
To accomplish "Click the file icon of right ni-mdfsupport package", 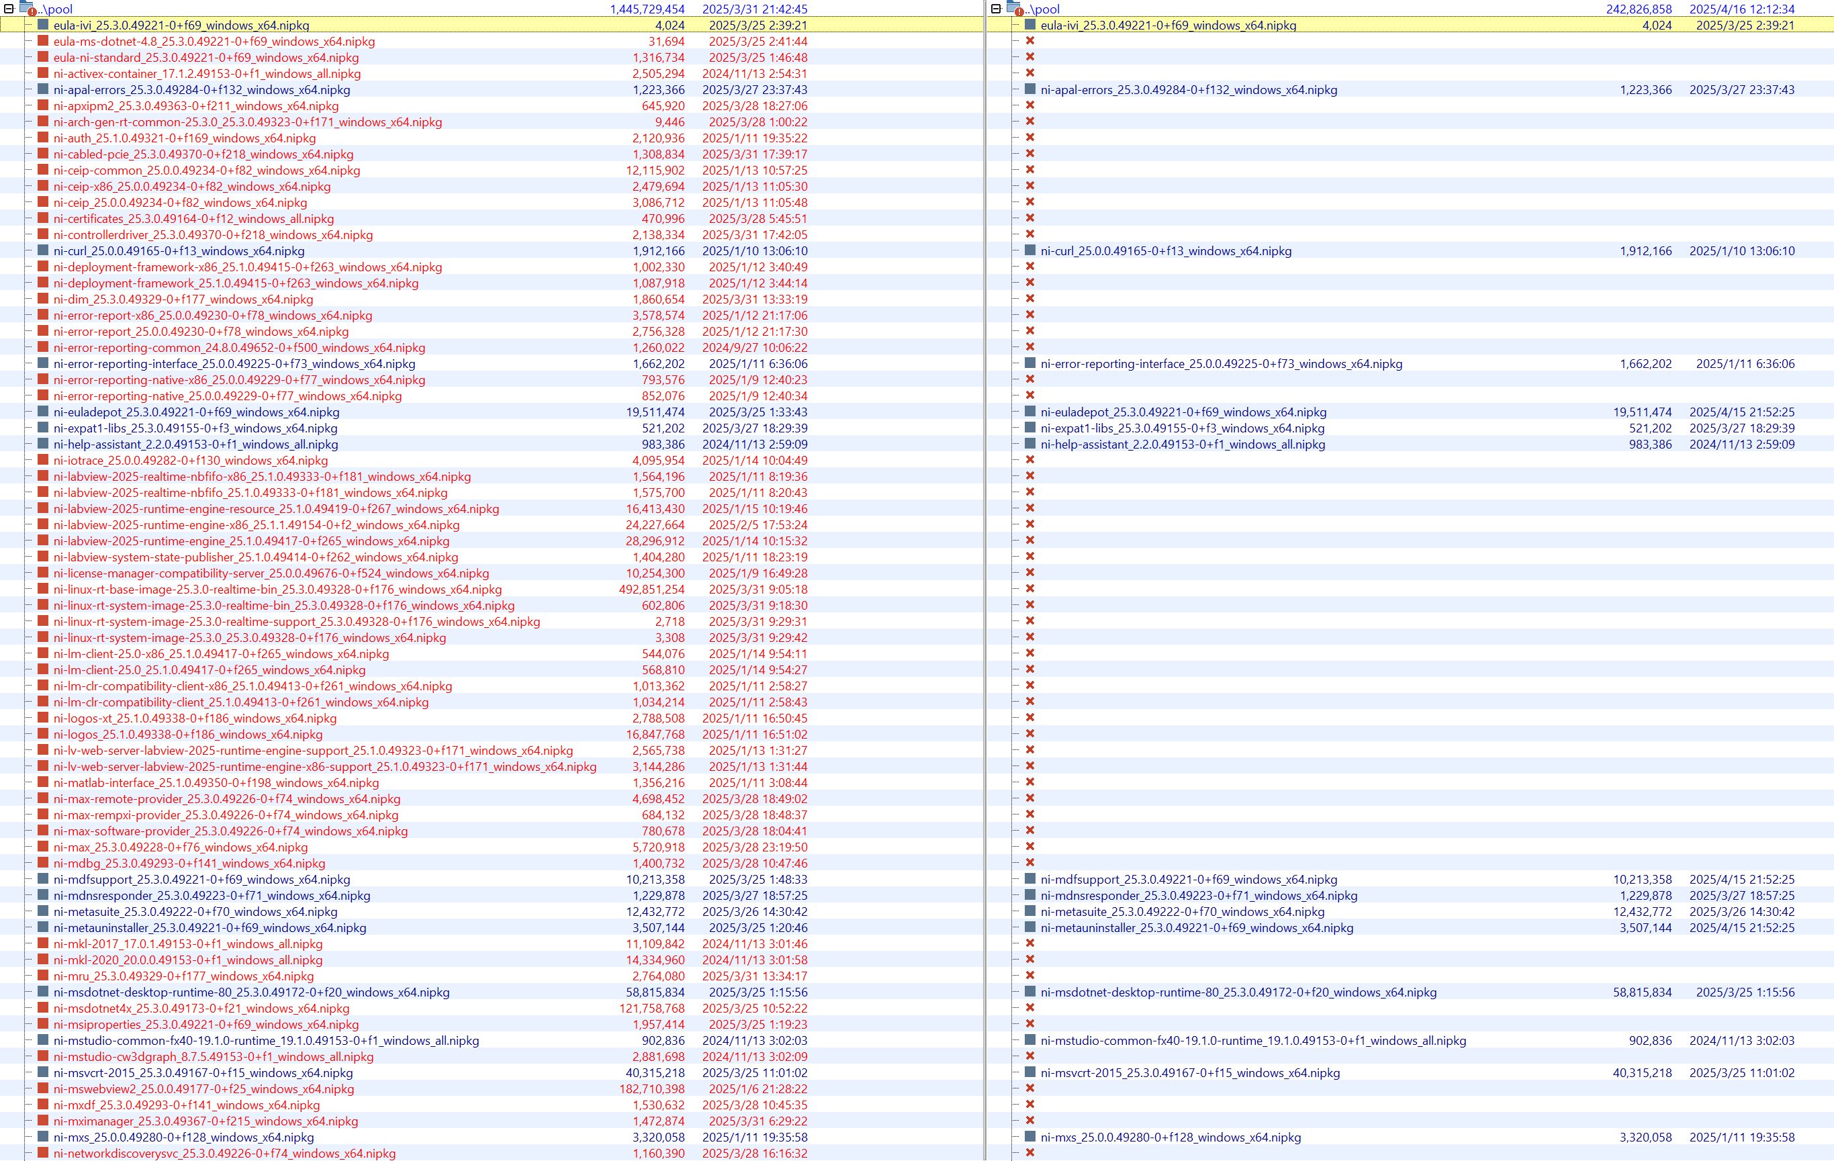I will (x=1030, y=880).
